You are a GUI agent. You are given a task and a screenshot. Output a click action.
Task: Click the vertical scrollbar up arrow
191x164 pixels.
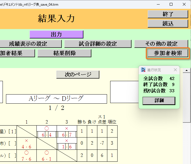click(186, 70)
